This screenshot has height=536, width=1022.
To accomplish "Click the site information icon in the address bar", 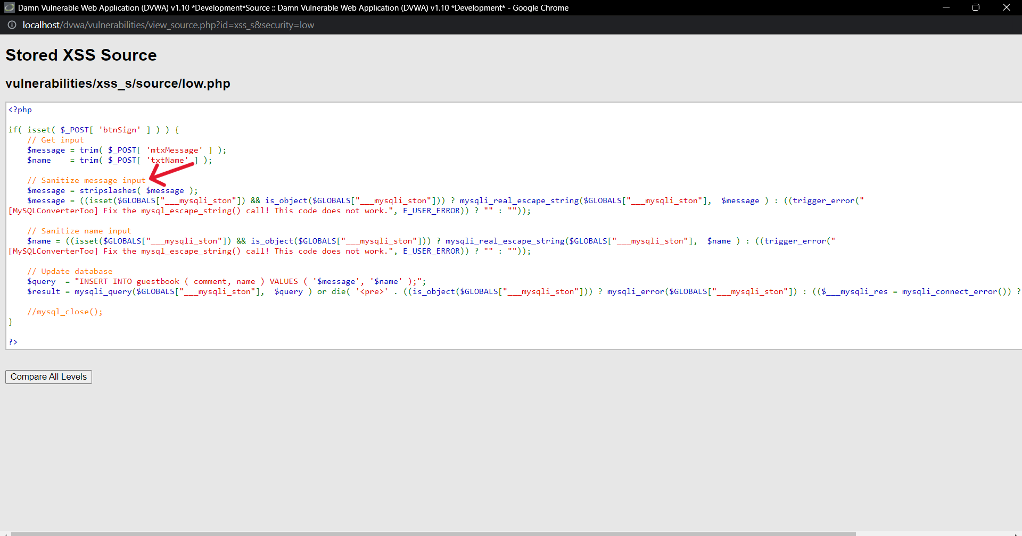I will click(x=12, y=25).
